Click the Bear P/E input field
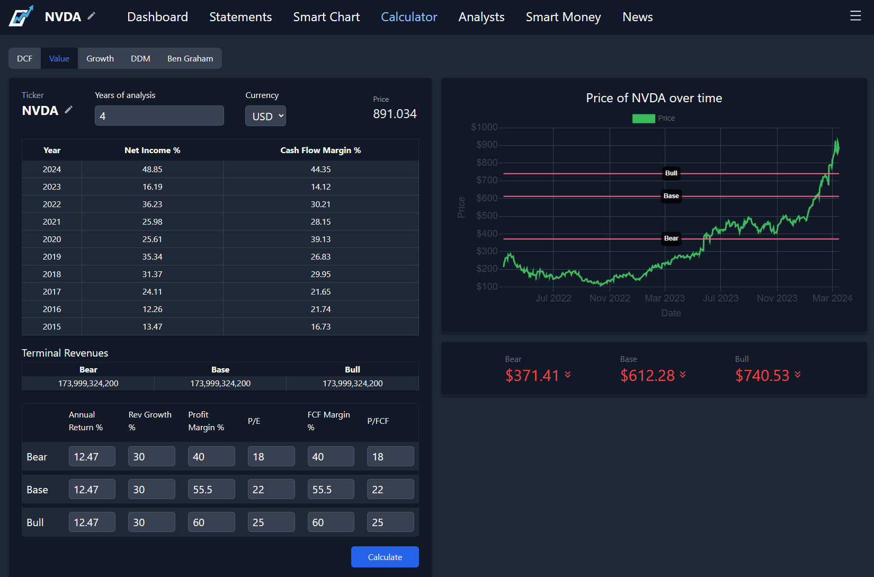Screen dimensions: 874x577 (x=271, y=457)
